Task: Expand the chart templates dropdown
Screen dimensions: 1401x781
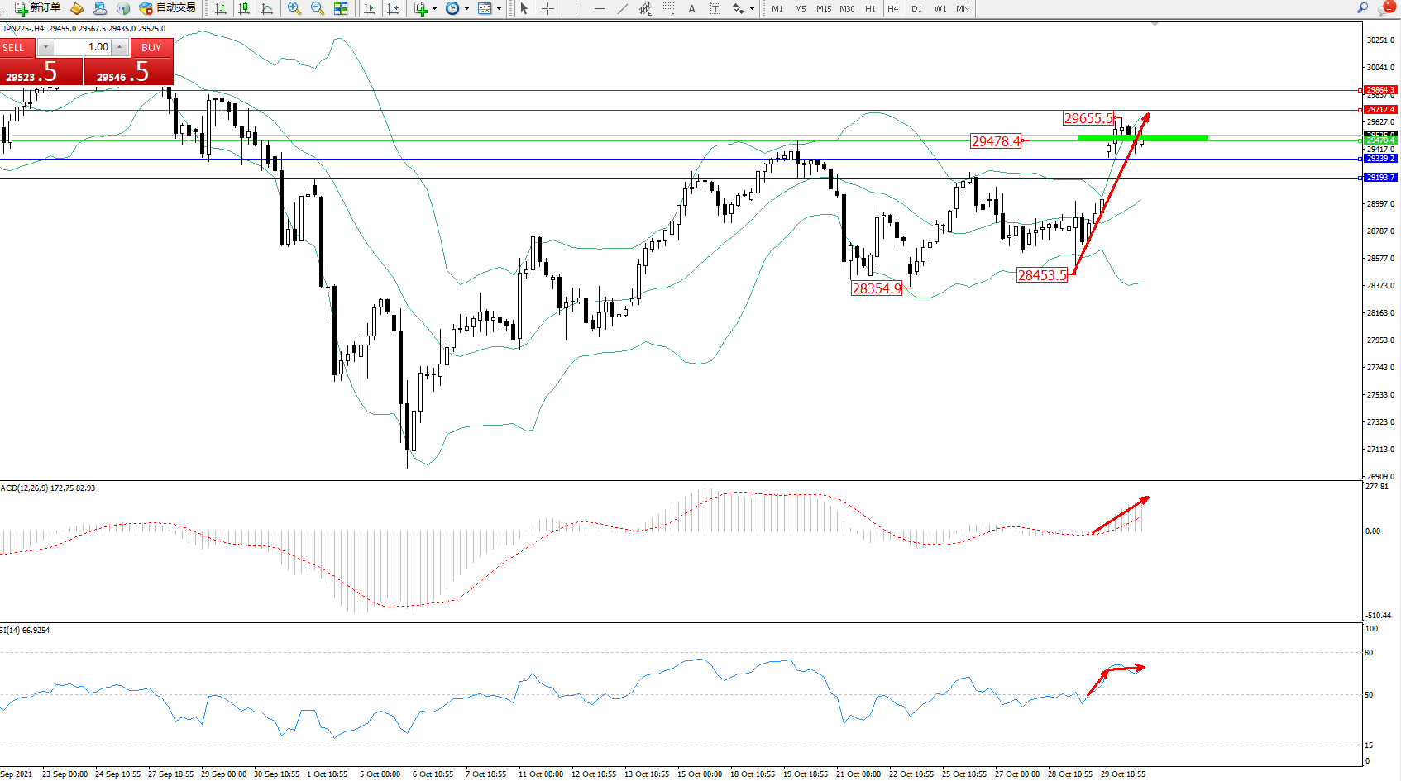Action: click(499, 9)
